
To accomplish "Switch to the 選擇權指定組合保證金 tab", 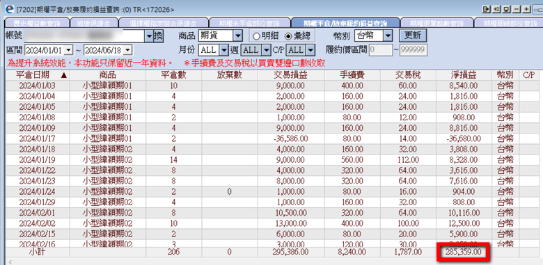I will pos(164,24).
